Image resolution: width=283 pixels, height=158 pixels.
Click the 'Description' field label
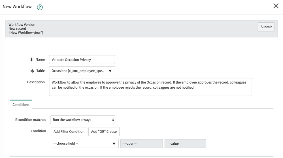(x=36, y=82)
